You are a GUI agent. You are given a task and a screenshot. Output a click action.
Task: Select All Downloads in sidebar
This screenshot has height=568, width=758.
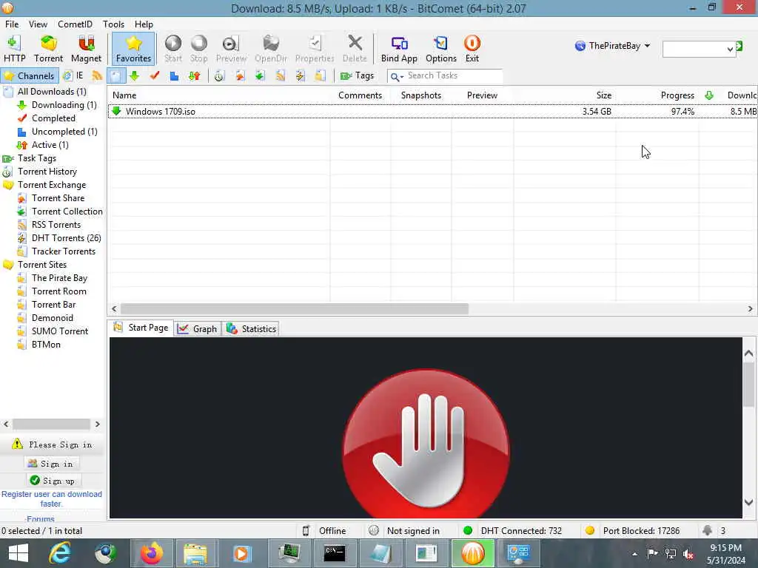52,92
